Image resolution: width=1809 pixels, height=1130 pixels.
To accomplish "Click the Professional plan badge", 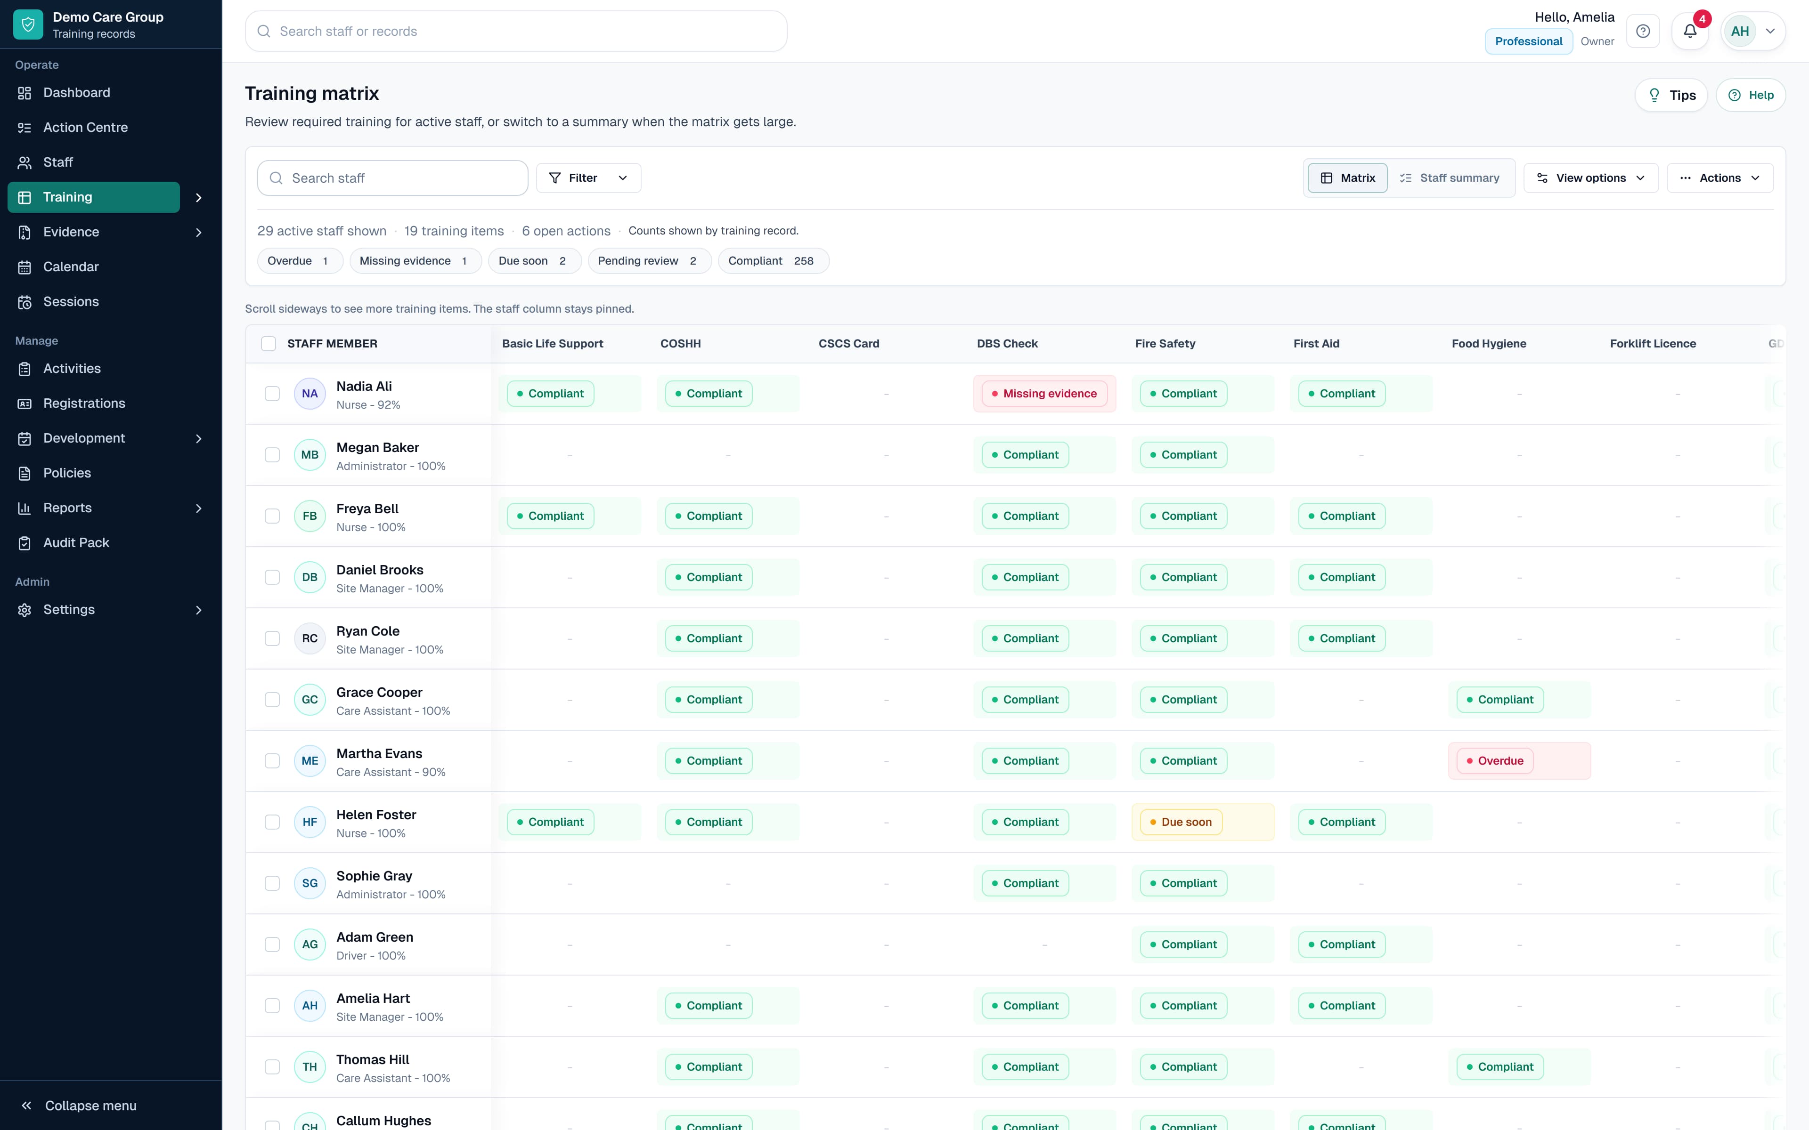I will pyautogui.click(x=1528, y=41).
